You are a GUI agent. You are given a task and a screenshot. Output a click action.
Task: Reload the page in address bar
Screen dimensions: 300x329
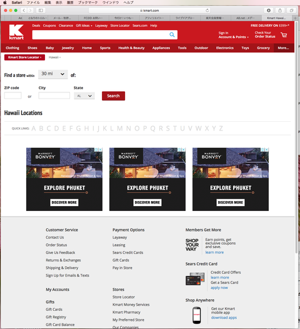(207, 10)
